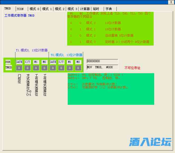Open the TCON tab
The width and height of the screenshot is (175, 153).
tap(22, 9)
